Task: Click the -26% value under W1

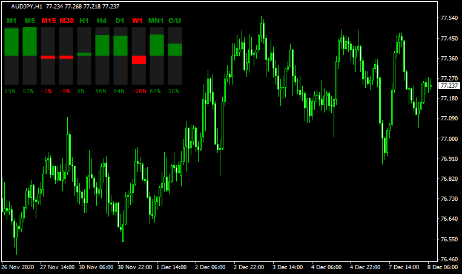Action: [138, 91]
